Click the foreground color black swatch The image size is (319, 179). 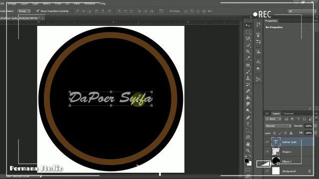tap(247, 161)
